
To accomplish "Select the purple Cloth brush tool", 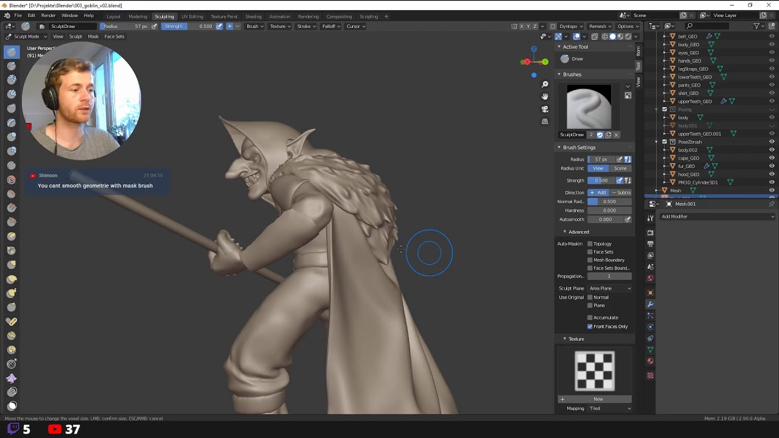I will pos(12,378).
